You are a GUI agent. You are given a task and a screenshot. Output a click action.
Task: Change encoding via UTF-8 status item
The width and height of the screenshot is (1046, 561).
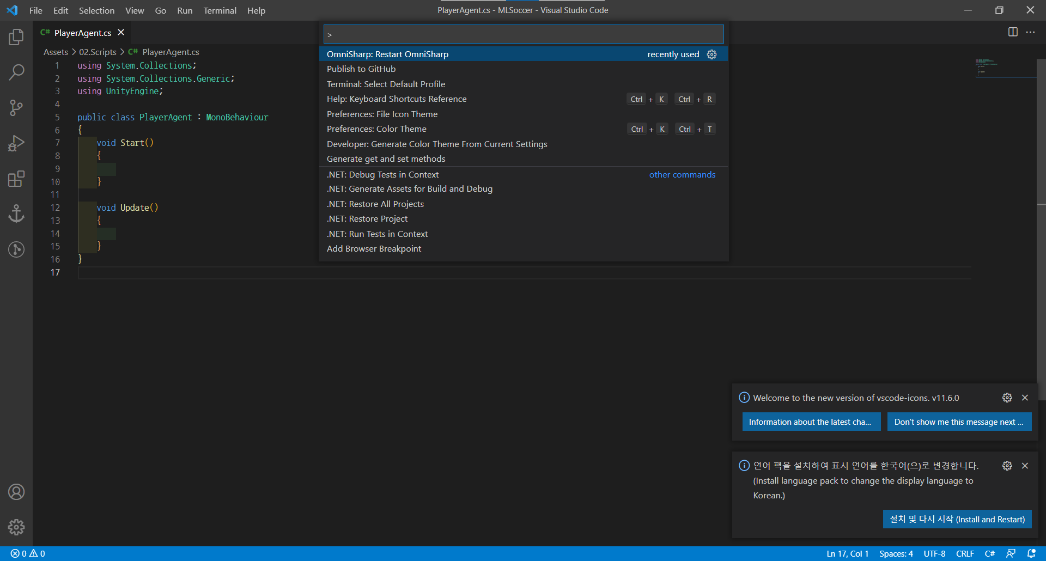coord(934,553)
